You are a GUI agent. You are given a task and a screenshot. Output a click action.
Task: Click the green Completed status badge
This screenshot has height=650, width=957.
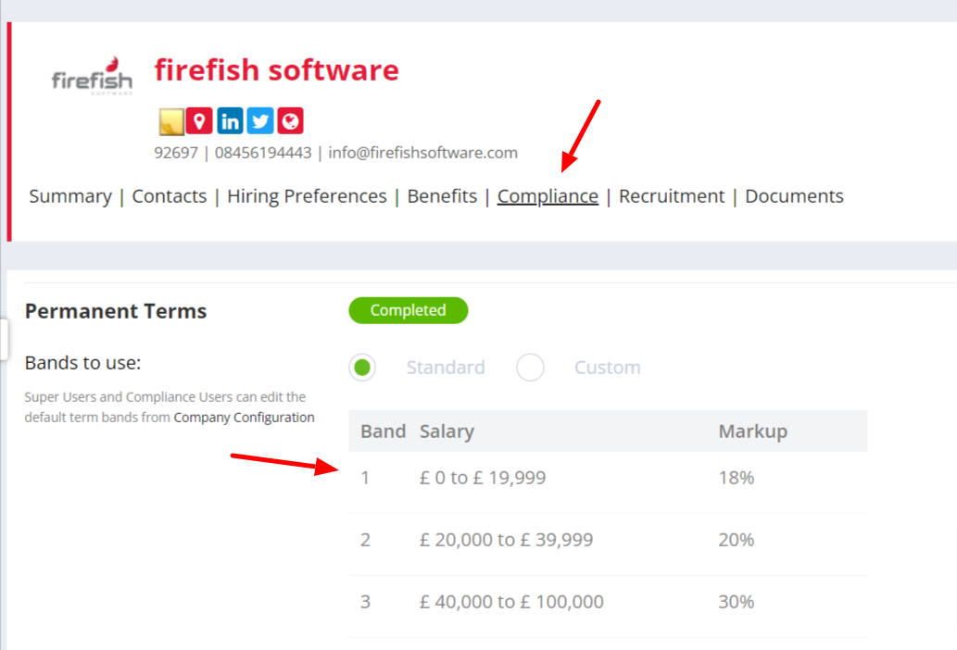[x=409, y=310]
